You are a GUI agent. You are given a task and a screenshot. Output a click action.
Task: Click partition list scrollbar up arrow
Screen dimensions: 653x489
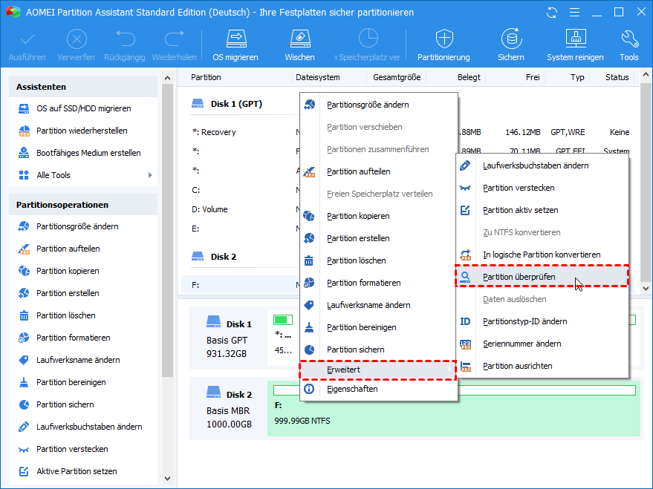tap(646, 75)
